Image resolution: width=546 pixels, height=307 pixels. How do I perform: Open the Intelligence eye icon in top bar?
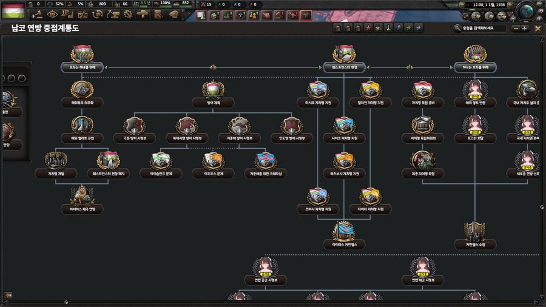click(52, 15)
